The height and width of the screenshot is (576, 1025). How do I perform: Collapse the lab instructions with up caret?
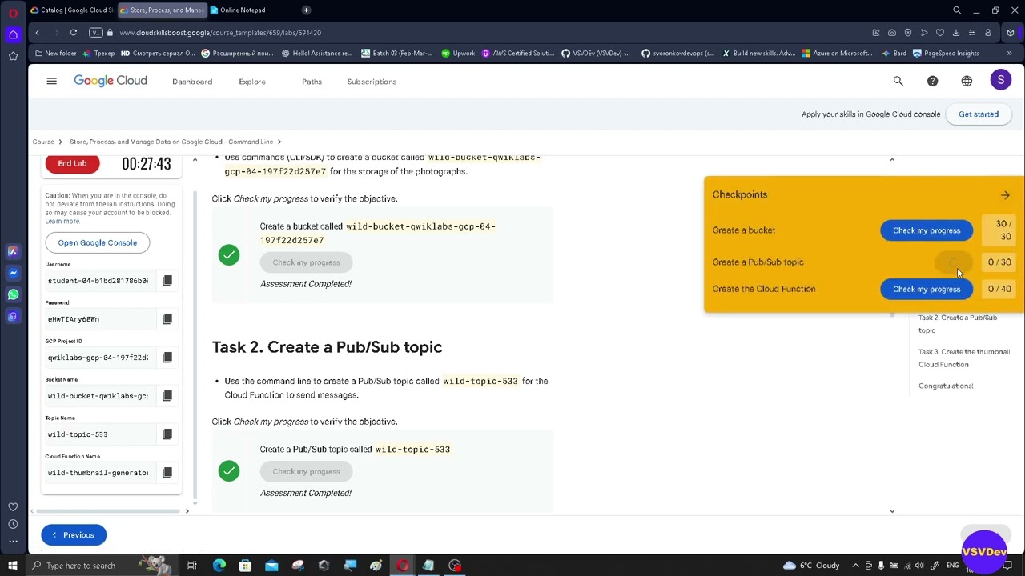point(195,161)
